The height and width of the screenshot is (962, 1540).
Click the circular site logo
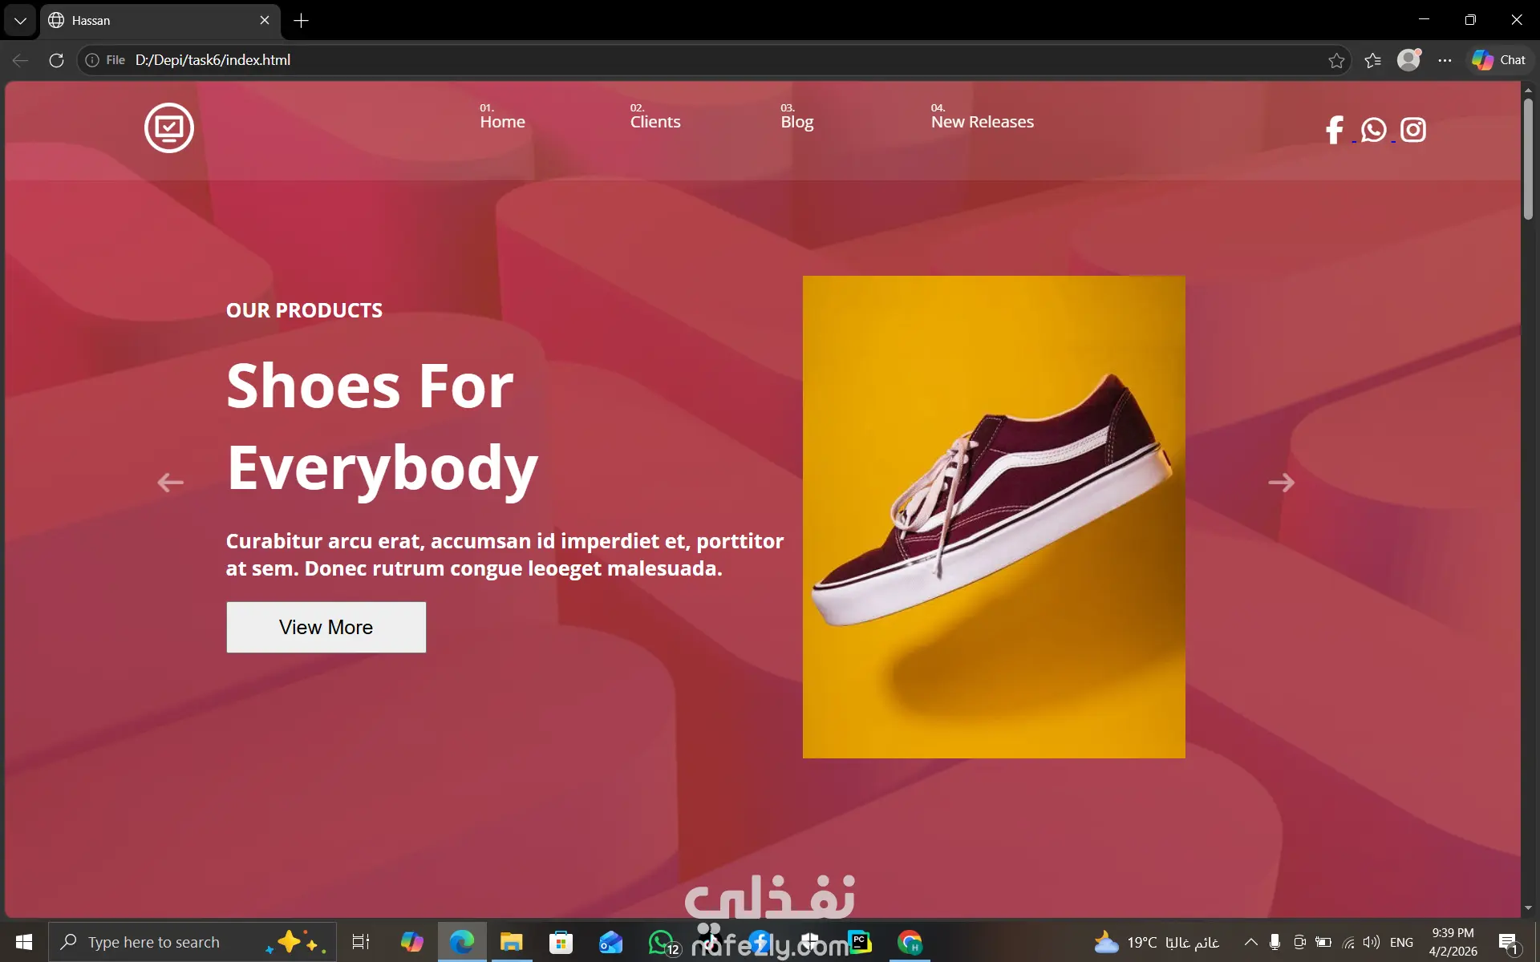(169, 127)
